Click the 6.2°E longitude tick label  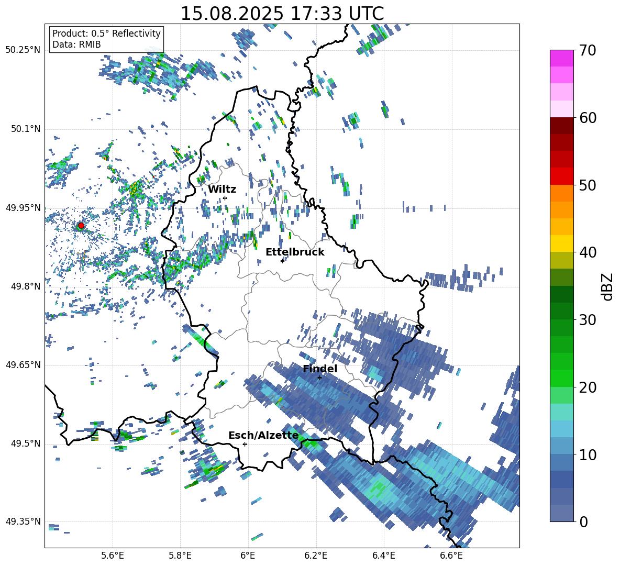click(316, 556)
